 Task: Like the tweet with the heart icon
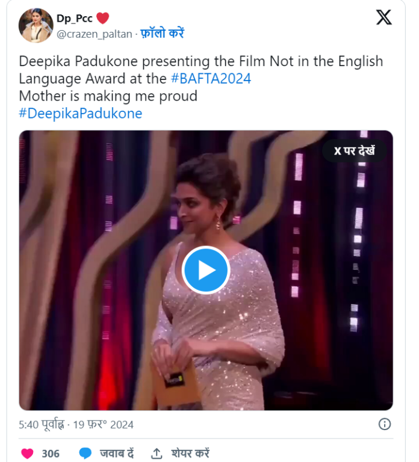tap(27, 453)
